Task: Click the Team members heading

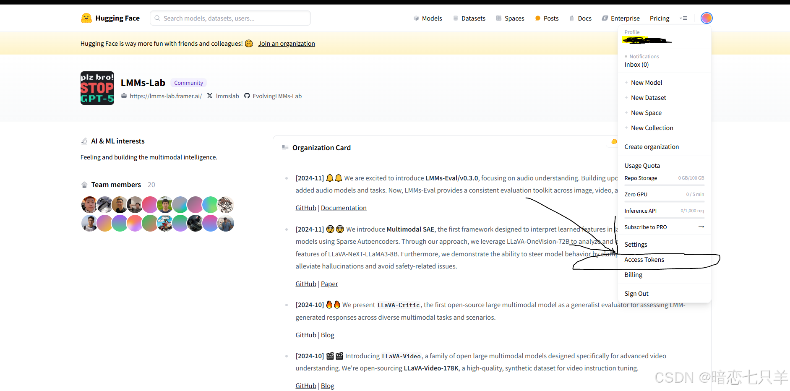Action: (x=116, y=185)
